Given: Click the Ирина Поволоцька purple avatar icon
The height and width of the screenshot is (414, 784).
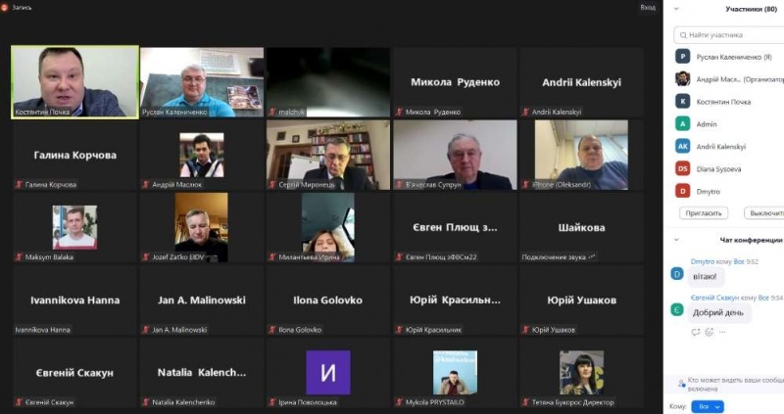Looking at the screenshot, I should point(328,373).
